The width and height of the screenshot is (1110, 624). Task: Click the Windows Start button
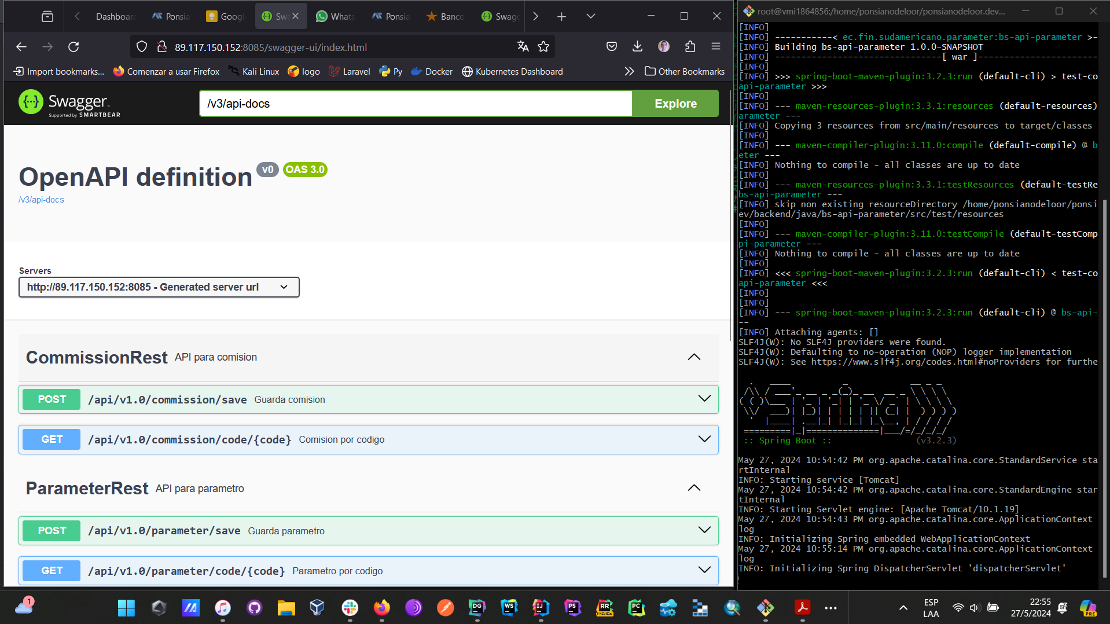[x=126, y=608]
